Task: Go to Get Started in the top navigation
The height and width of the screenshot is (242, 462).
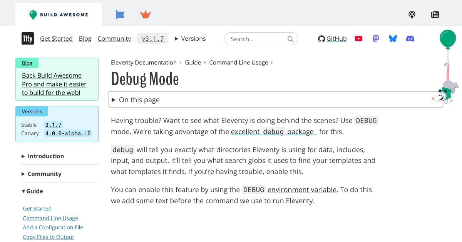Action: (x=56, y=38)
